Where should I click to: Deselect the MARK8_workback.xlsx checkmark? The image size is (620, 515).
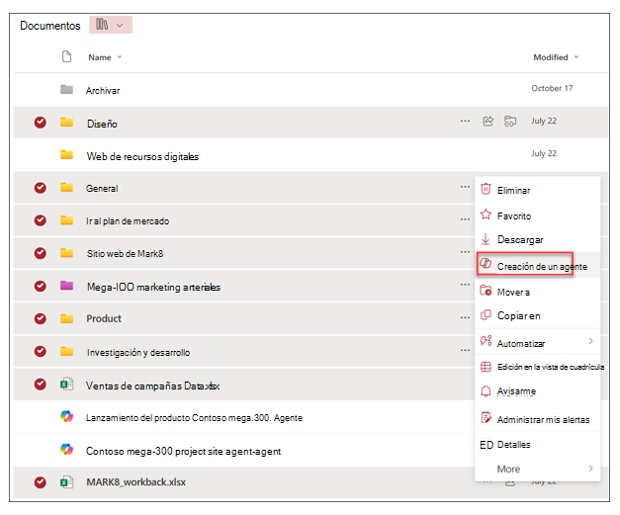click(40, 482)
